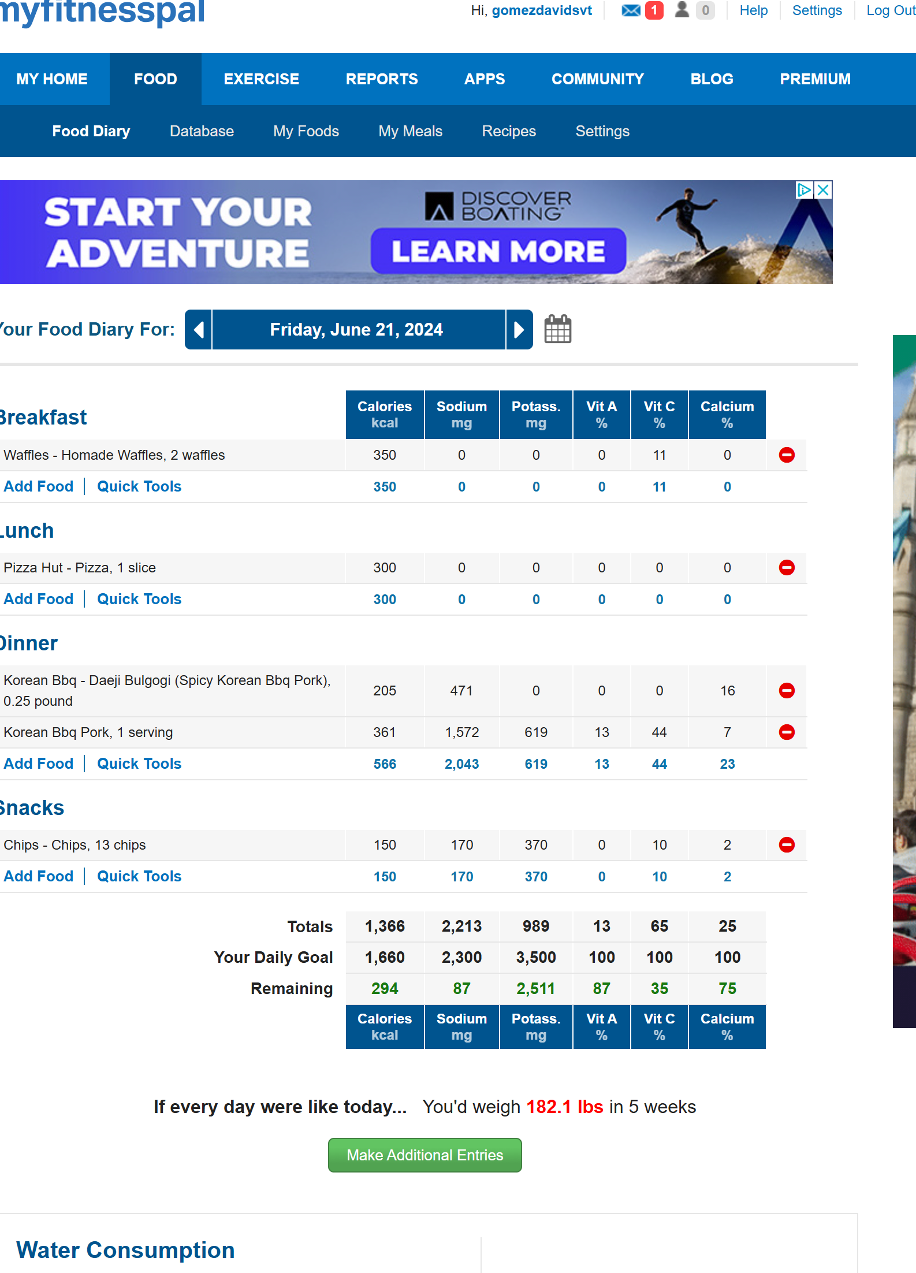Switch to the EXERCISE tab

tap(262, 79)
